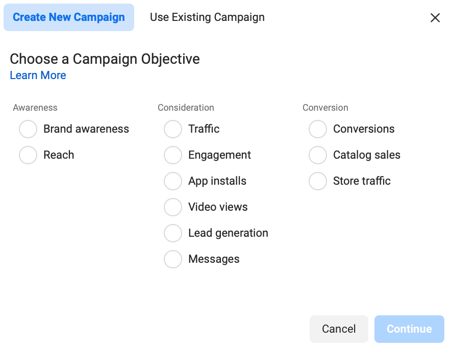Choose the Video views radio button
The height and width of the screenshot is (350, 453).
pyautogui.click(x=173, y=207)
